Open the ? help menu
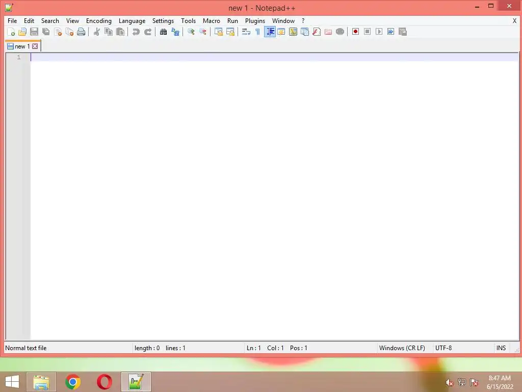This screenshot has width=522, height=392. [303, 20]
